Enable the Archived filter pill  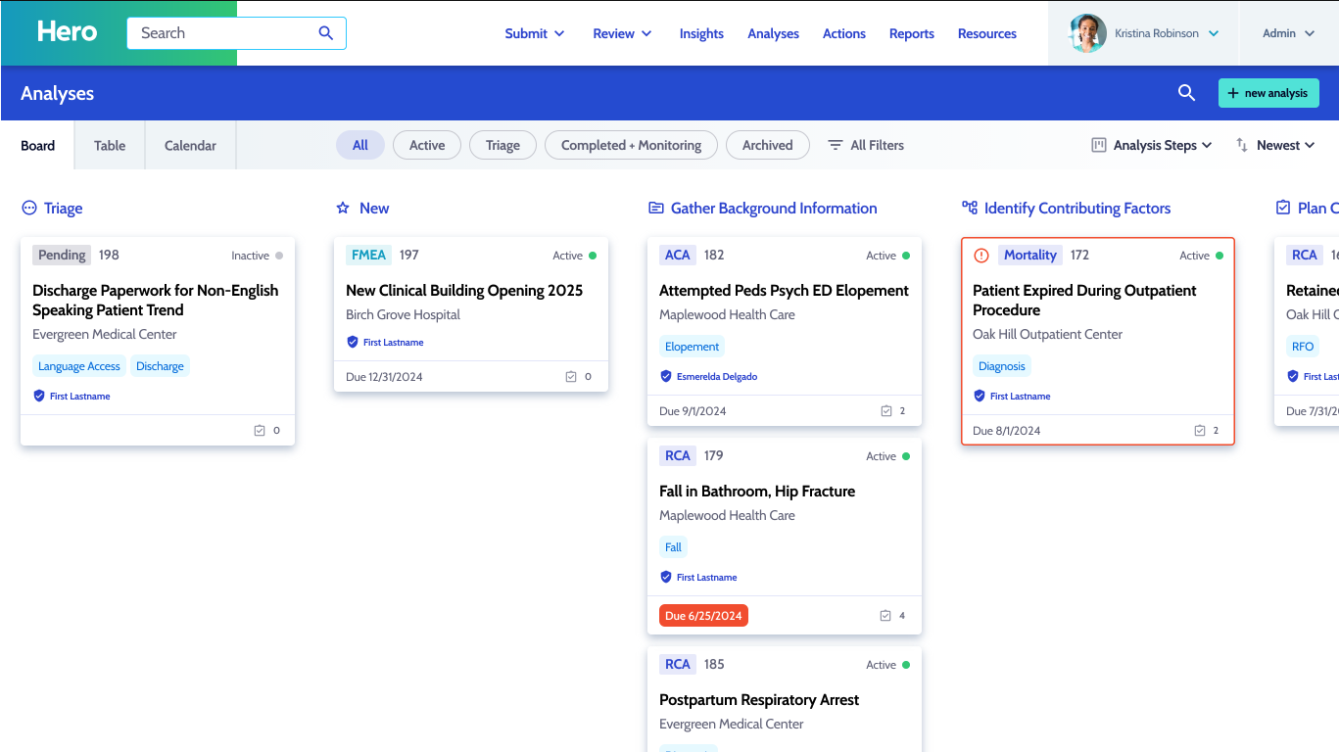767,145
